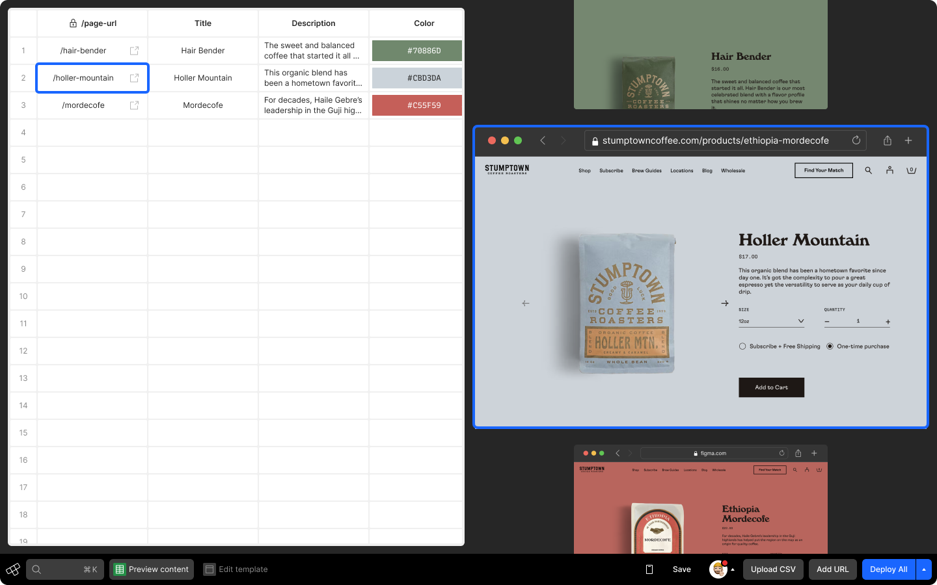Increase quantity with plus button
The width and height of the screenshot is (937, 585).
pyautogui.click(x=888, y=322)
